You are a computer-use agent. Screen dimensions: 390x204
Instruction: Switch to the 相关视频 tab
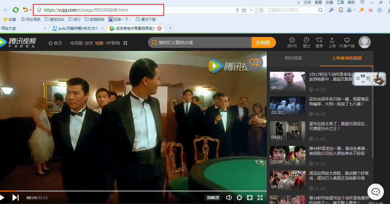tap(293, 58)
